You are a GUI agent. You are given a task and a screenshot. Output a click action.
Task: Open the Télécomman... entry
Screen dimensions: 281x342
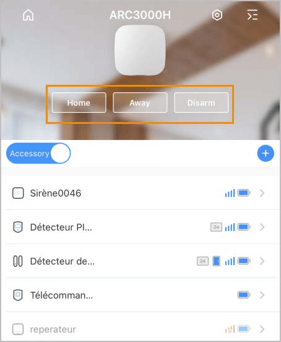pyautogui.click(x=140, y=295)
